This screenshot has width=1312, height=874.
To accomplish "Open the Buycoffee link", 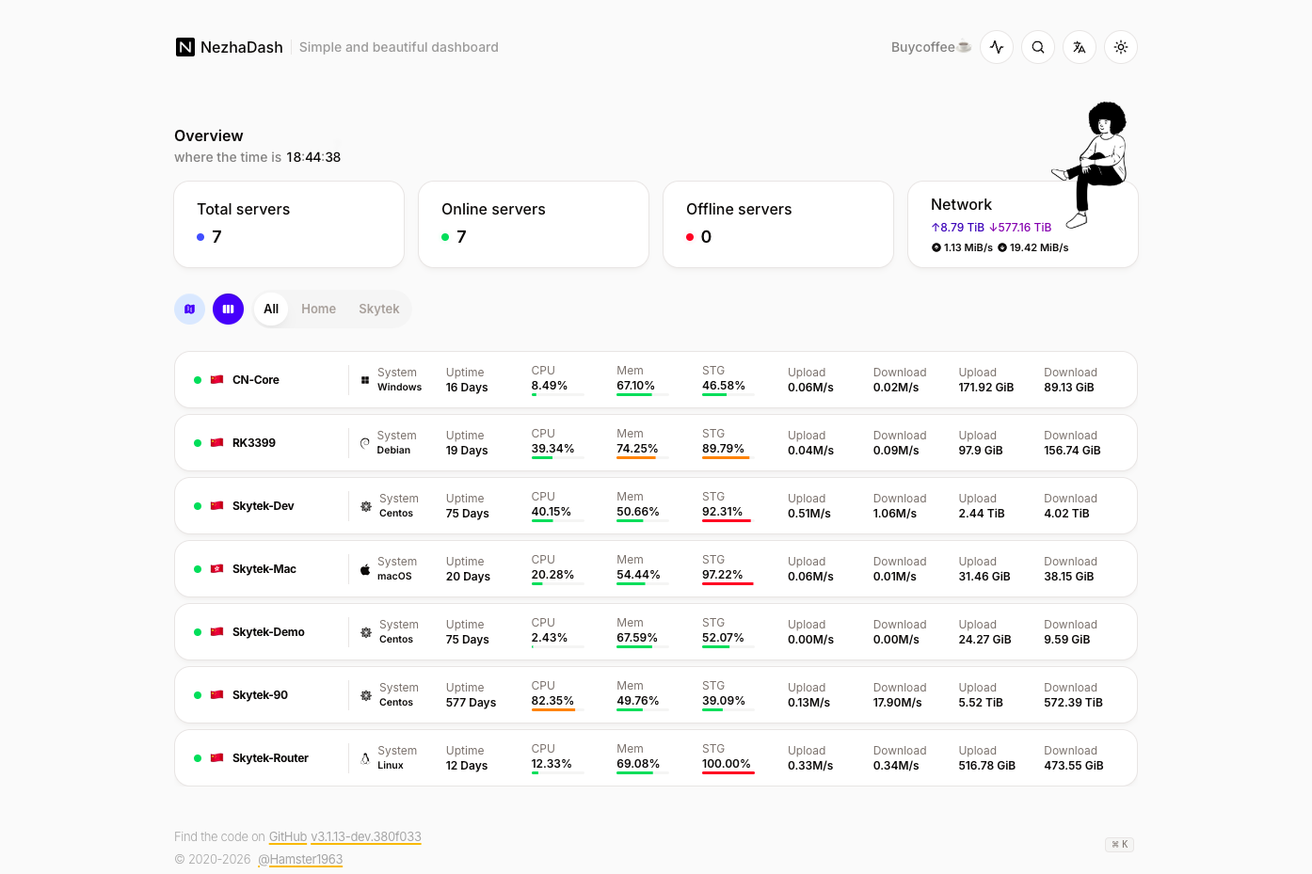I will click(931, 47).
